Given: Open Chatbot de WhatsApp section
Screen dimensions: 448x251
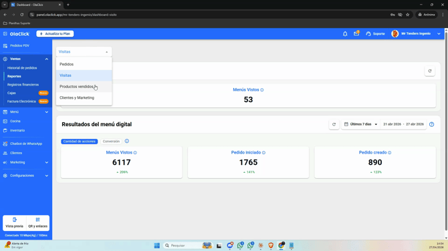Looking at the screenshot, I should [26, 144].
